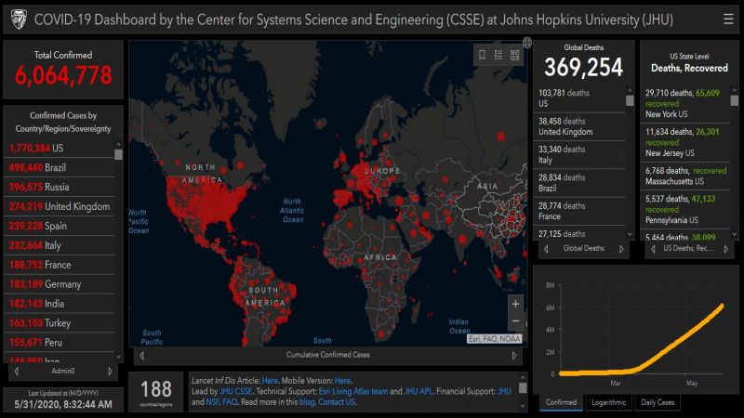Open the hamburger menu in the header
Screen dimensions: 744x418
728,19
